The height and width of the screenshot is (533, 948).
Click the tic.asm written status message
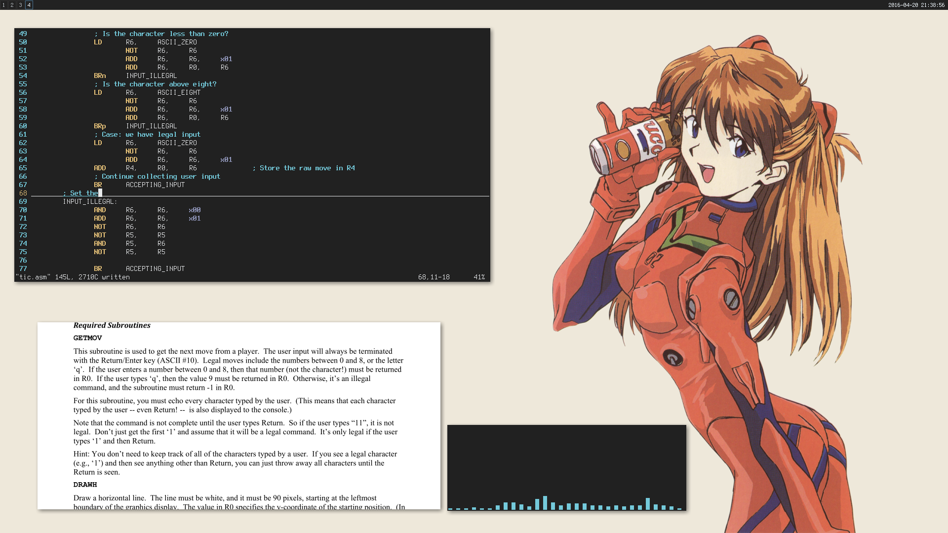[x=73, y=277]
